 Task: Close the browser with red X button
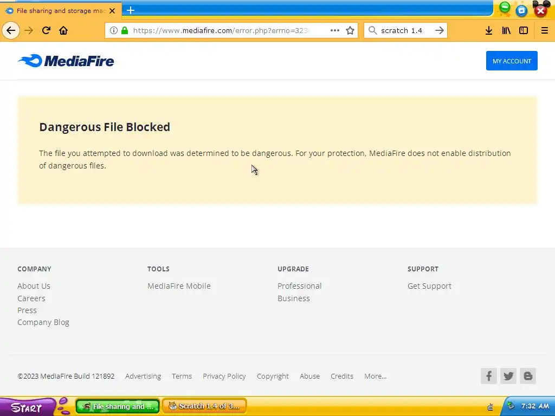click(x=540, y=11)
